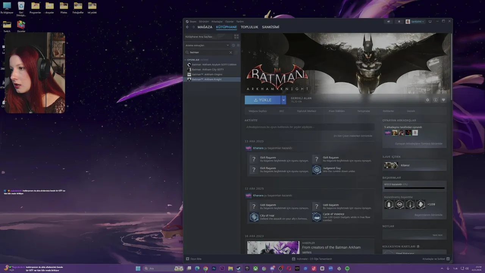
Task: Click the 0/113 achievements progress bar
Action: (415, 188)
